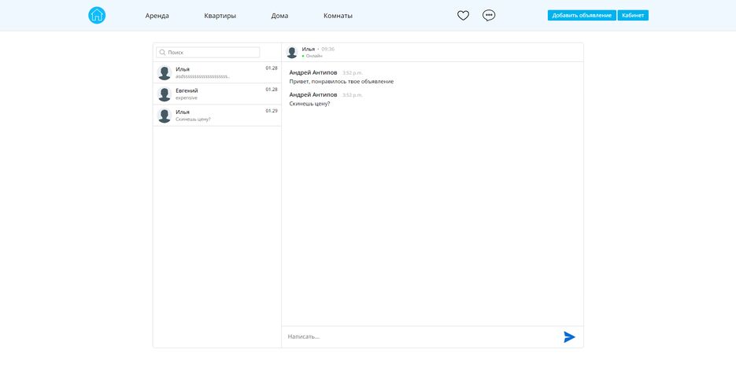Image resolution: width=736 pixels, height=368 pixels.
Task: Click Илья name in chat header
Action: [309, 49]
